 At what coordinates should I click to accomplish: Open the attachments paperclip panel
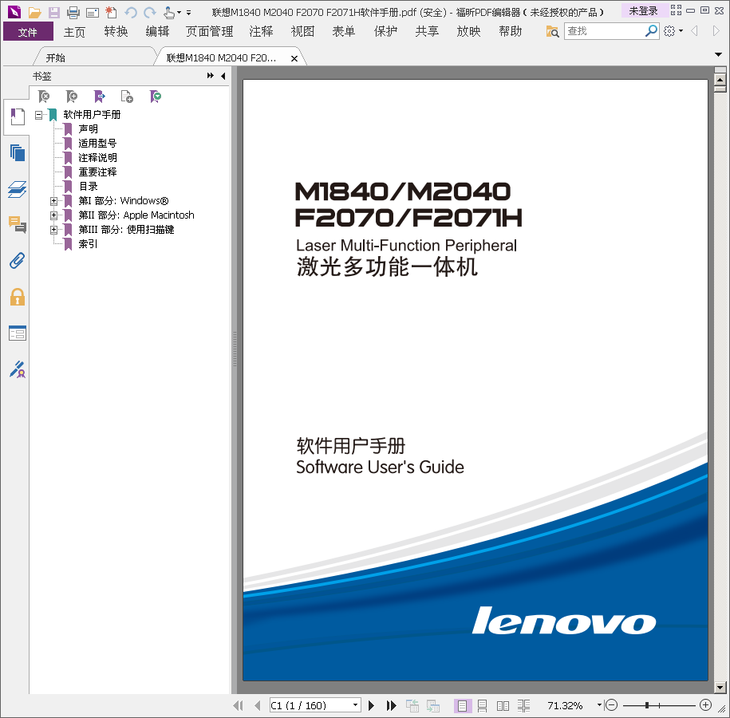click(18, 261)
